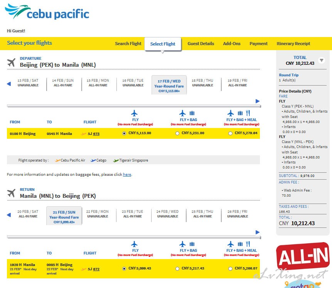Choose 20 FEB / SAT return date
The width and height of the screenshot is (332, 288).
coord(28,214)
